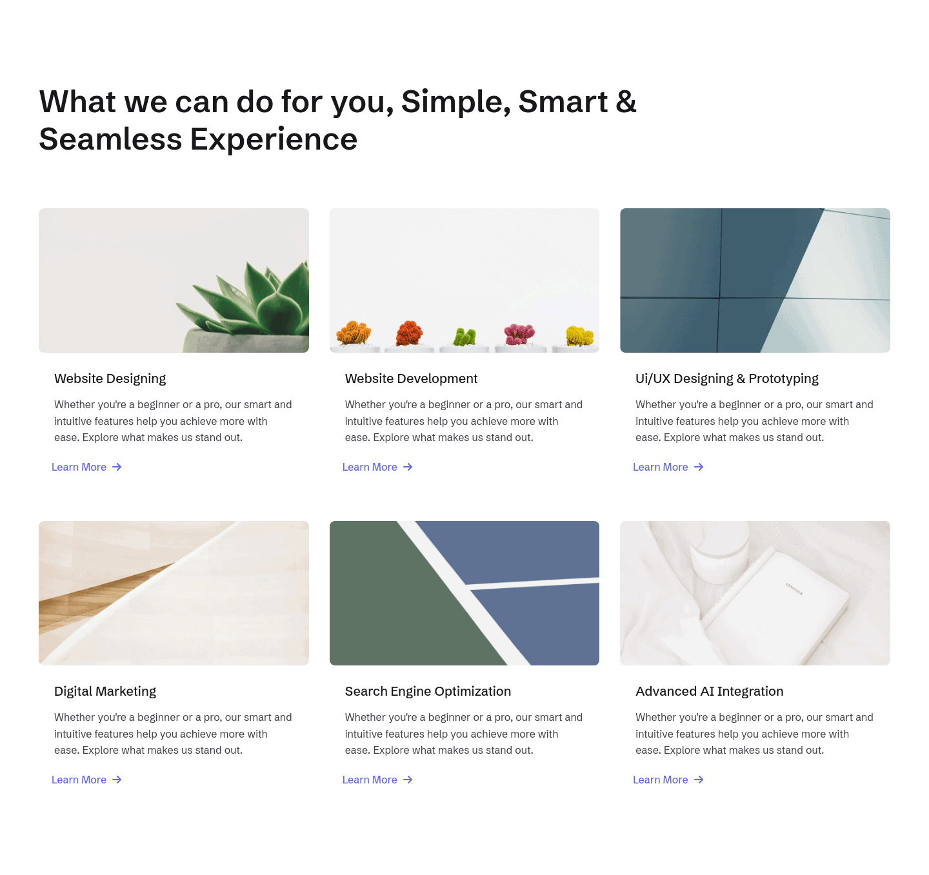Click the beige curved architecture image

pyautogui.click(x=174, y=593)
